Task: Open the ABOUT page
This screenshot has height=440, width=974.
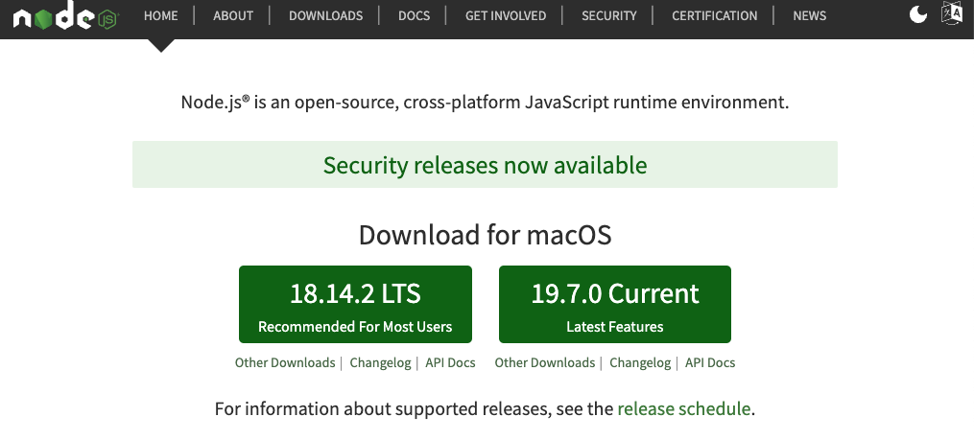Action: coord(233,16)
